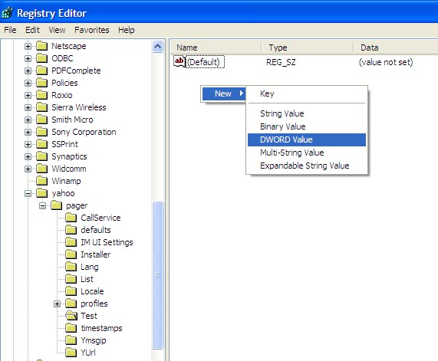
Task: Expand the profiles key
Action: (57, 304)
